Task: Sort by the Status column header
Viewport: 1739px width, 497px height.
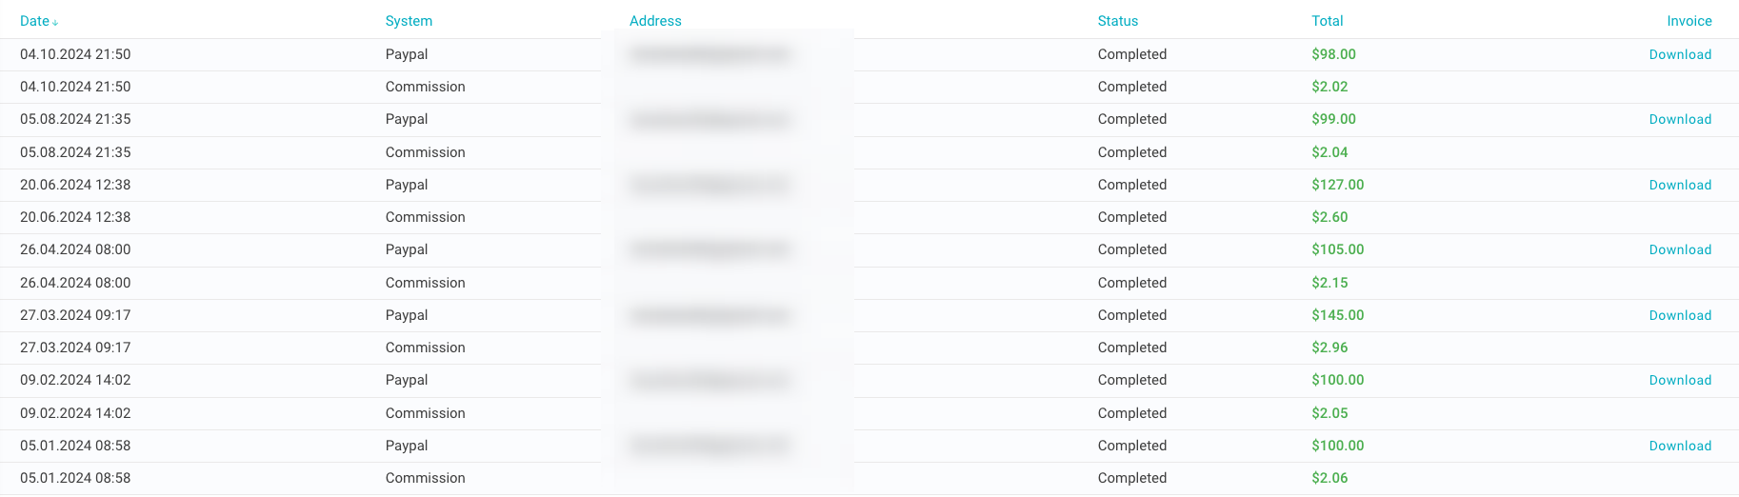Action: pyautogui.click(x=1118, y=21)
